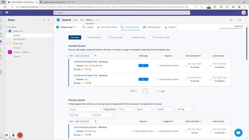249x140 pixels.
Task: Click the browser refresh icon
Action: coord(5,7)
